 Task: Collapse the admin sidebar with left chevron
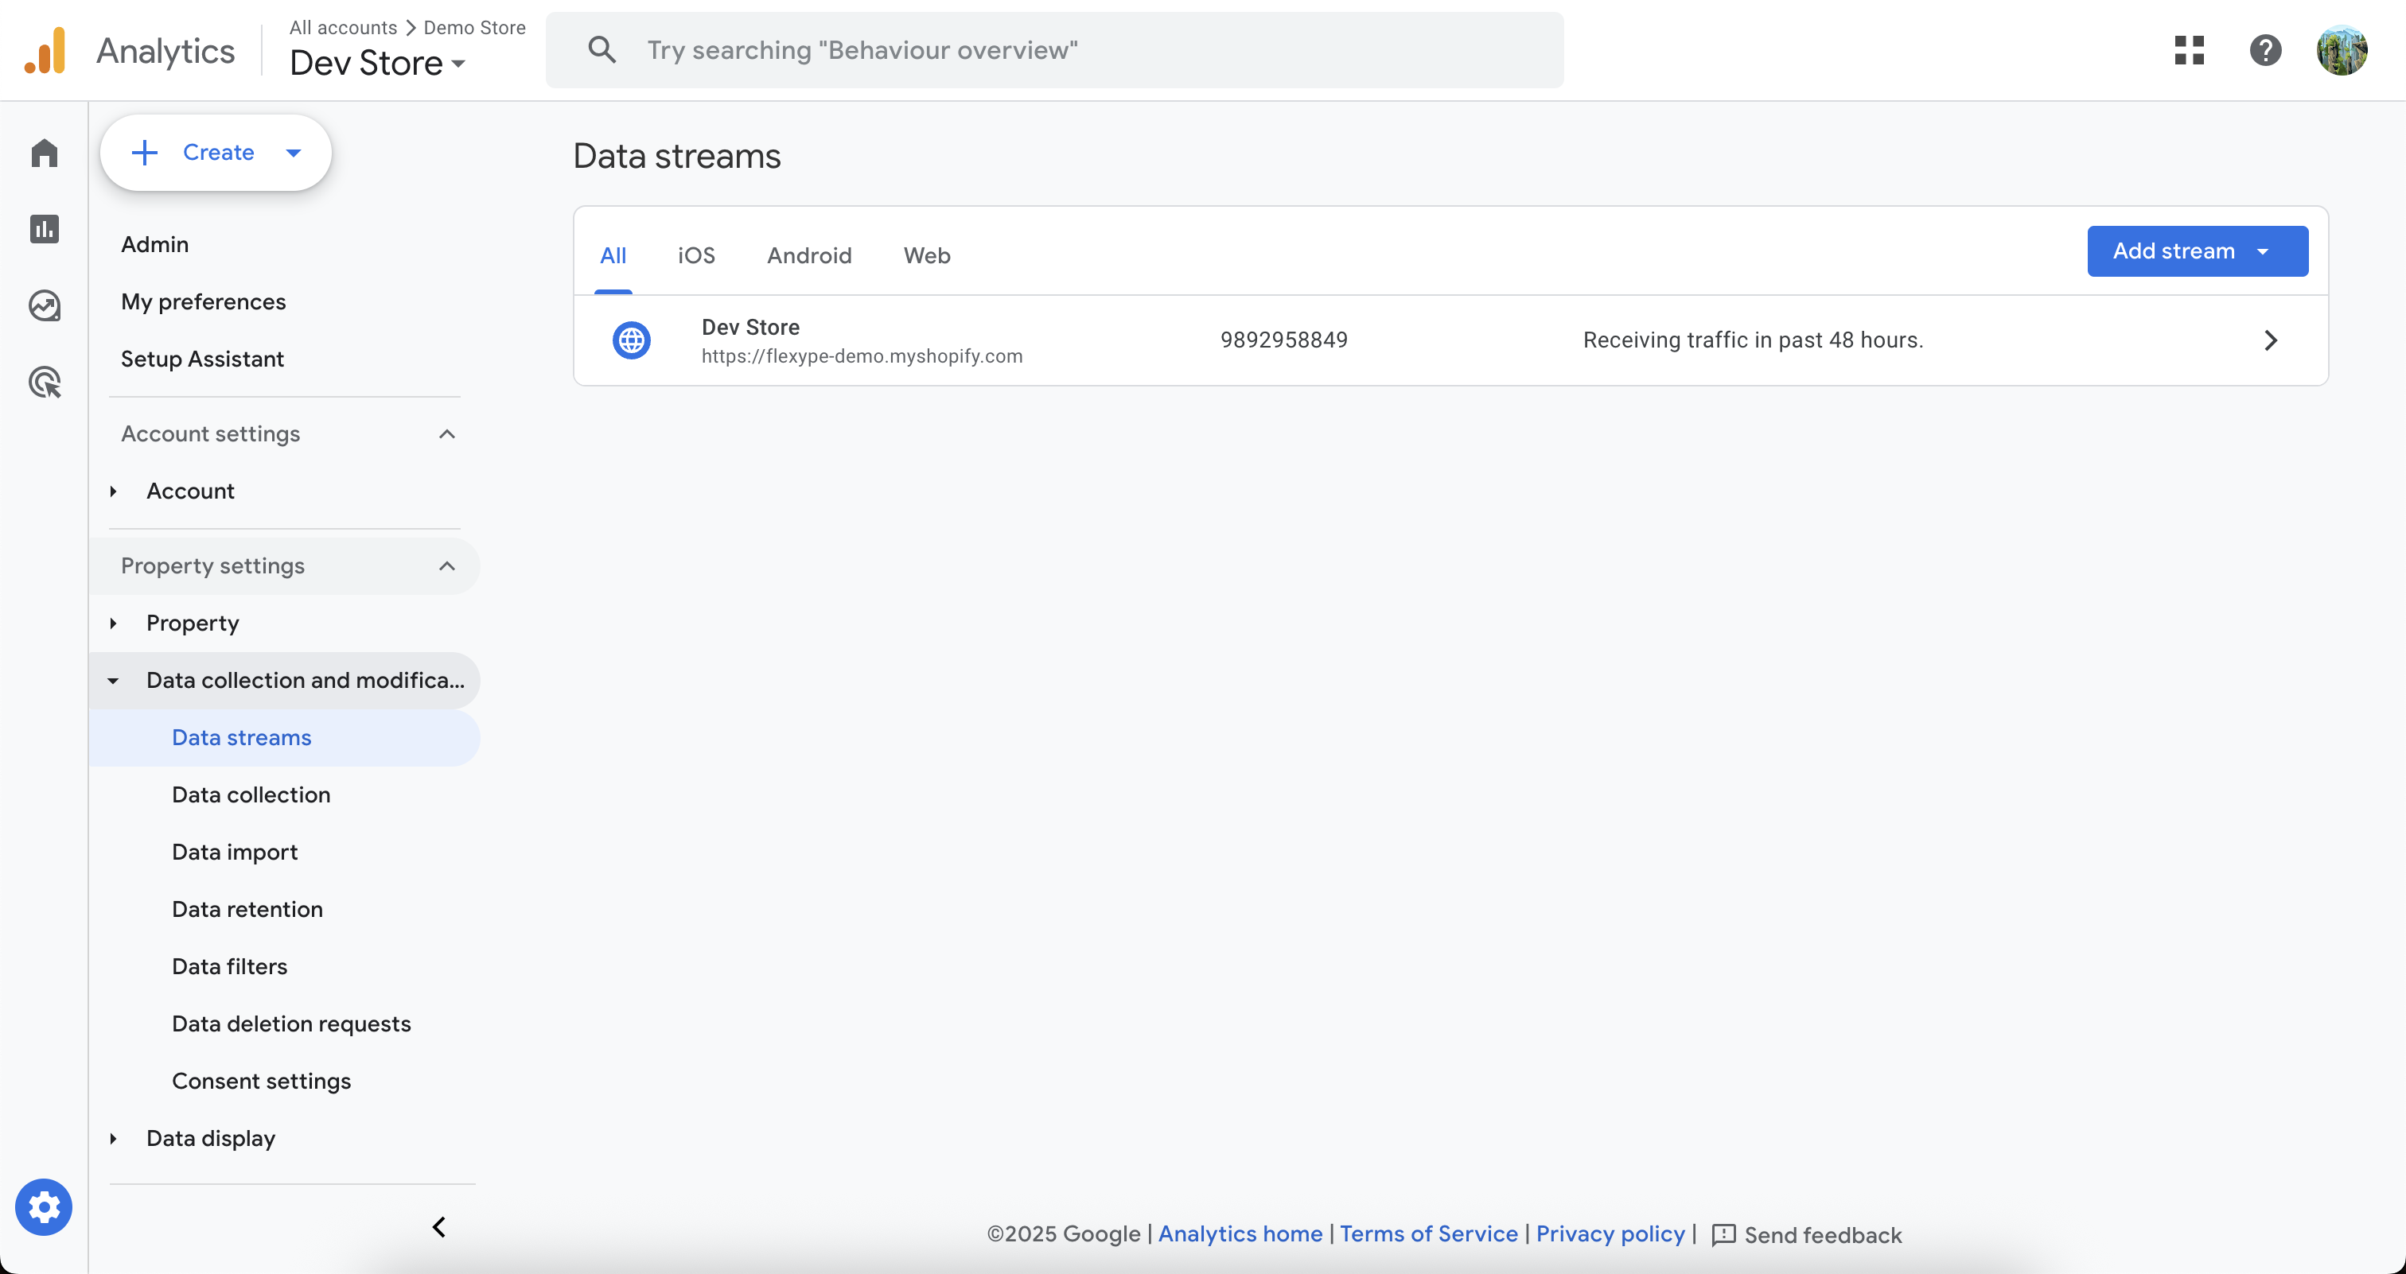[439, 1226]
